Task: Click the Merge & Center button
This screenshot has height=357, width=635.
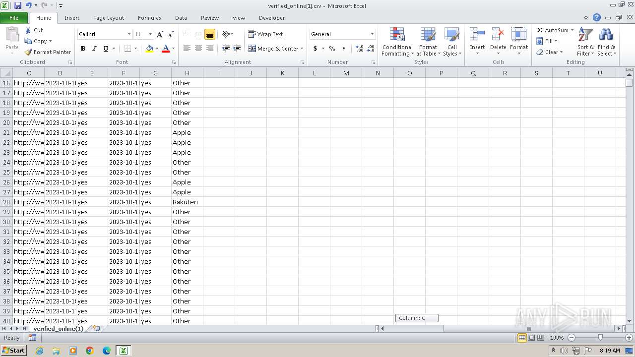Action: tap(273, 49)
